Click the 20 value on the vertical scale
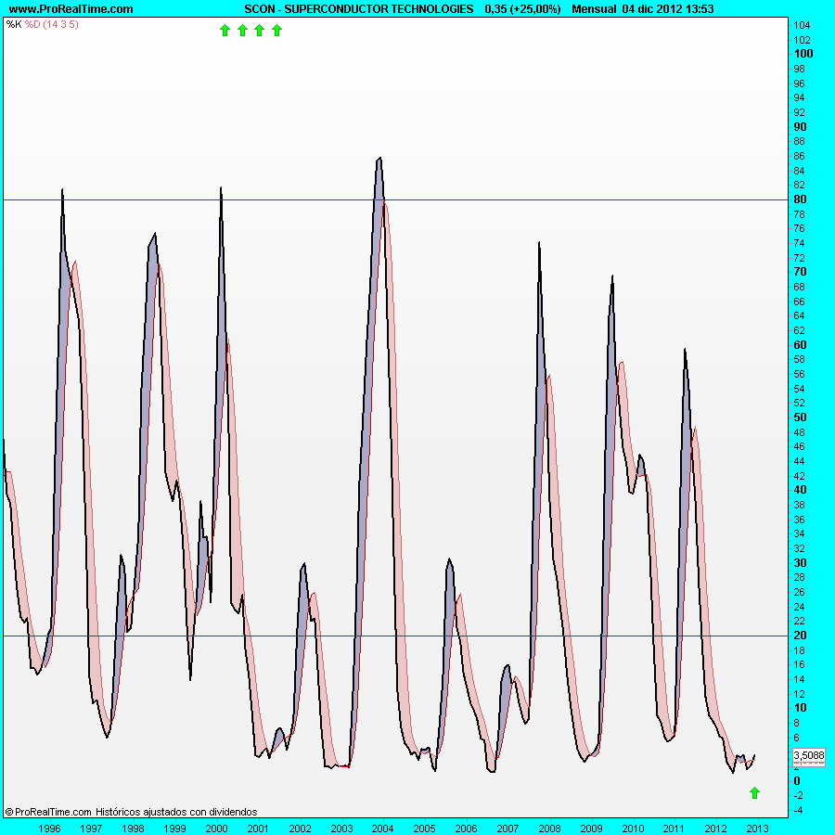The height and width of the screenshot is (835, 835). 800,636
